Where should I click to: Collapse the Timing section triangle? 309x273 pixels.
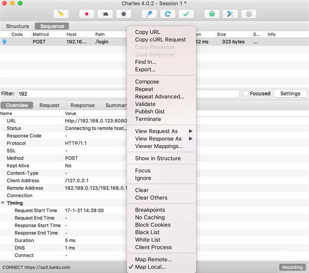click(3, 203)
